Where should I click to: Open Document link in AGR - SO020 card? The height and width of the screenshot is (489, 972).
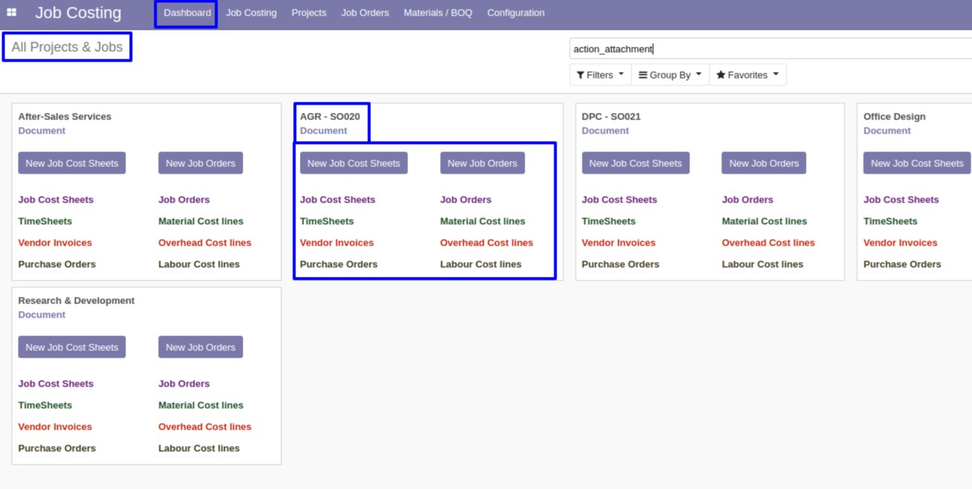pyautogui.click(x=324, y=131)
